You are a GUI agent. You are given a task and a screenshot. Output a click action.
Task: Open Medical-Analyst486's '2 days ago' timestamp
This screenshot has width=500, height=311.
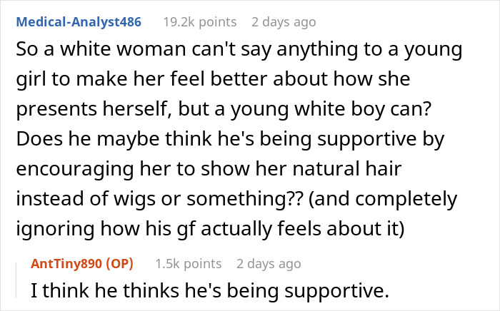click(284, 22)
